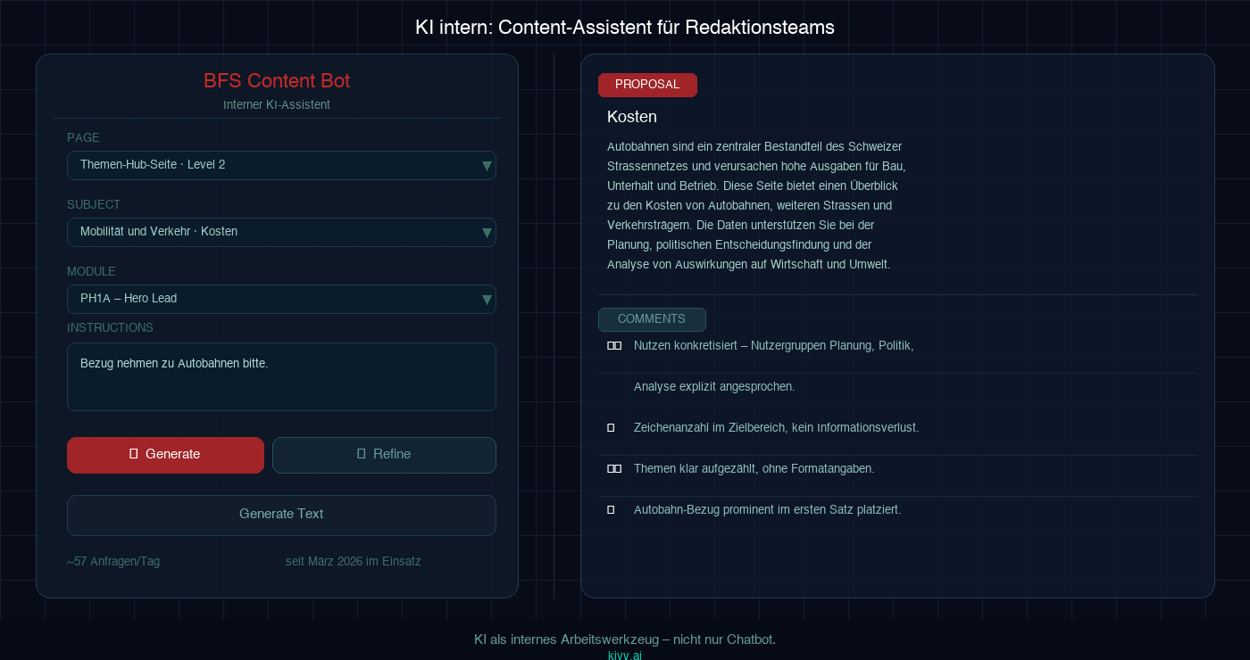The width and height of the screenshot is (1250, 660).
Task: Open the PAGE dropdown showing Themen-Hub-Seite Level 2
Action: (x=281, y=165)
